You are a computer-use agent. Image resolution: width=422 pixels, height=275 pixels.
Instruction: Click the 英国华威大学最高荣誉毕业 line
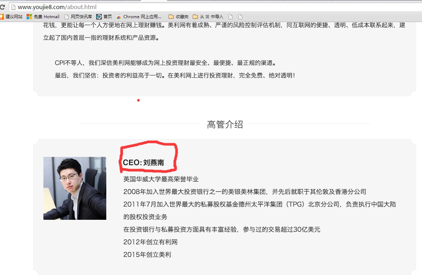[161, 179]
